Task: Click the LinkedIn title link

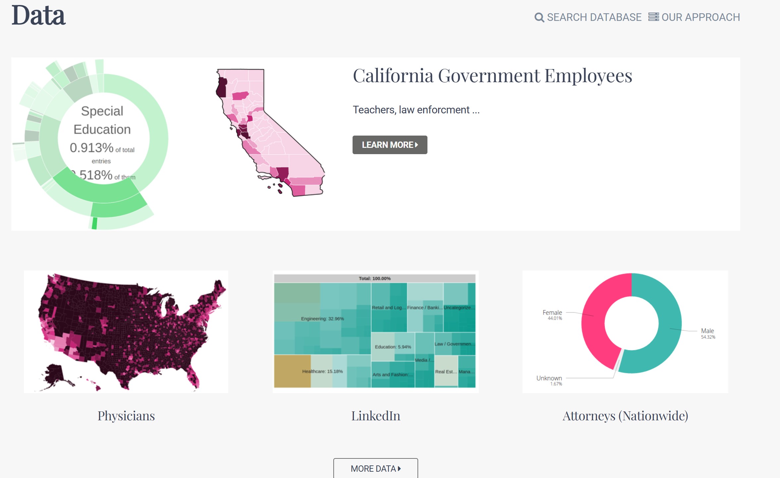Action: coord(375,416)
